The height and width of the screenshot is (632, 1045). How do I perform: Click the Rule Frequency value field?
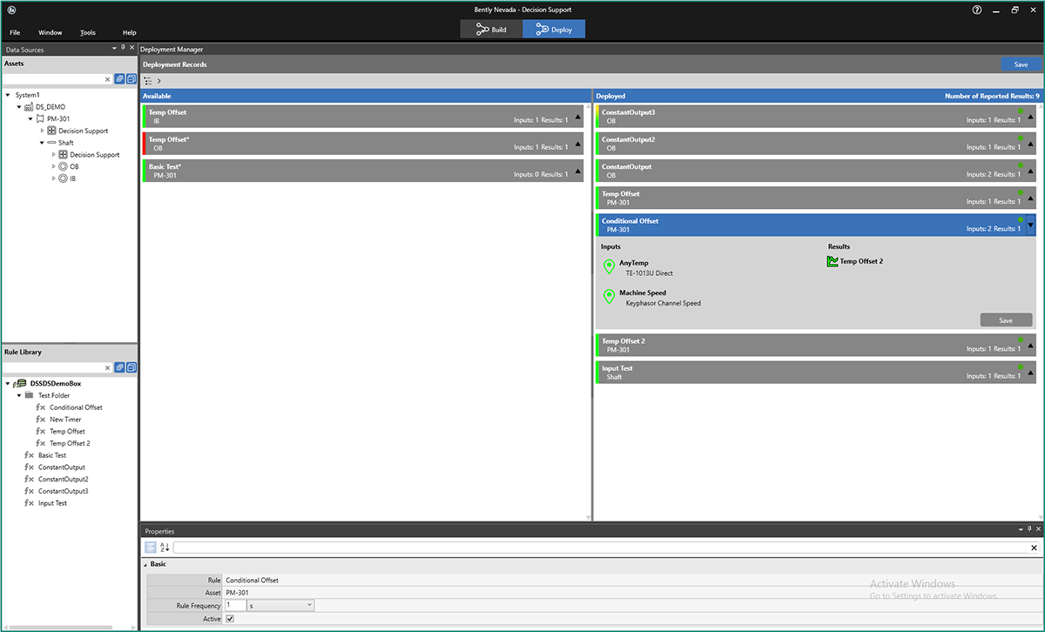pos(235,605)
